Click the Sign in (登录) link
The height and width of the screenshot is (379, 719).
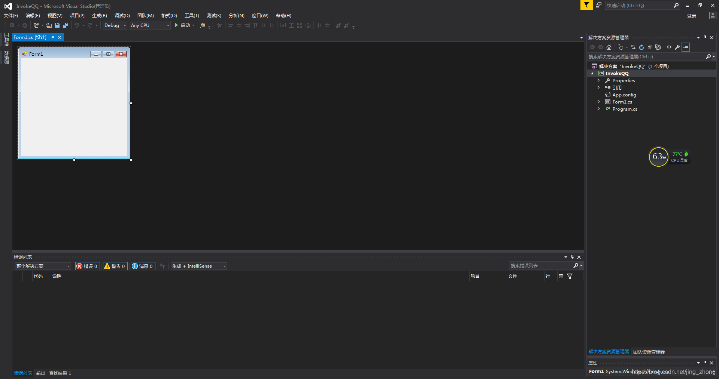692,16
